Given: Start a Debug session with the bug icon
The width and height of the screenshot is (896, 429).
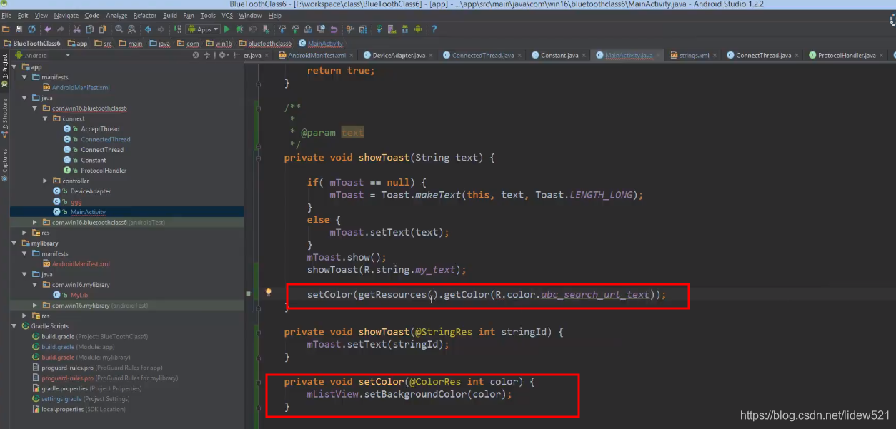Looking at the screenshot, I should (x=239, y=29).
